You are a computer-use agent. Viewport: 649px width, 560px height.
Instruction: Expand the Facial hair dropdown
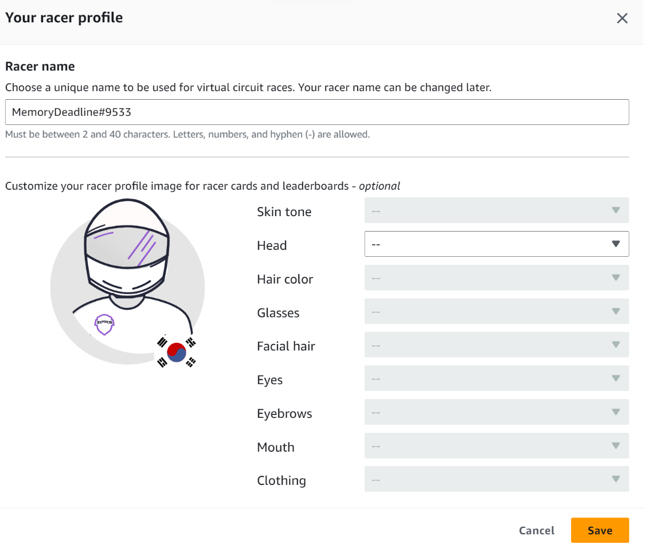click(x=496, y=345)
